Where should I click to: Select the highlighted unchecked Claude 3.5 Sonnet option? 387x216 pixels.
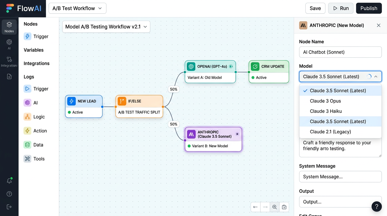point(340,121)
